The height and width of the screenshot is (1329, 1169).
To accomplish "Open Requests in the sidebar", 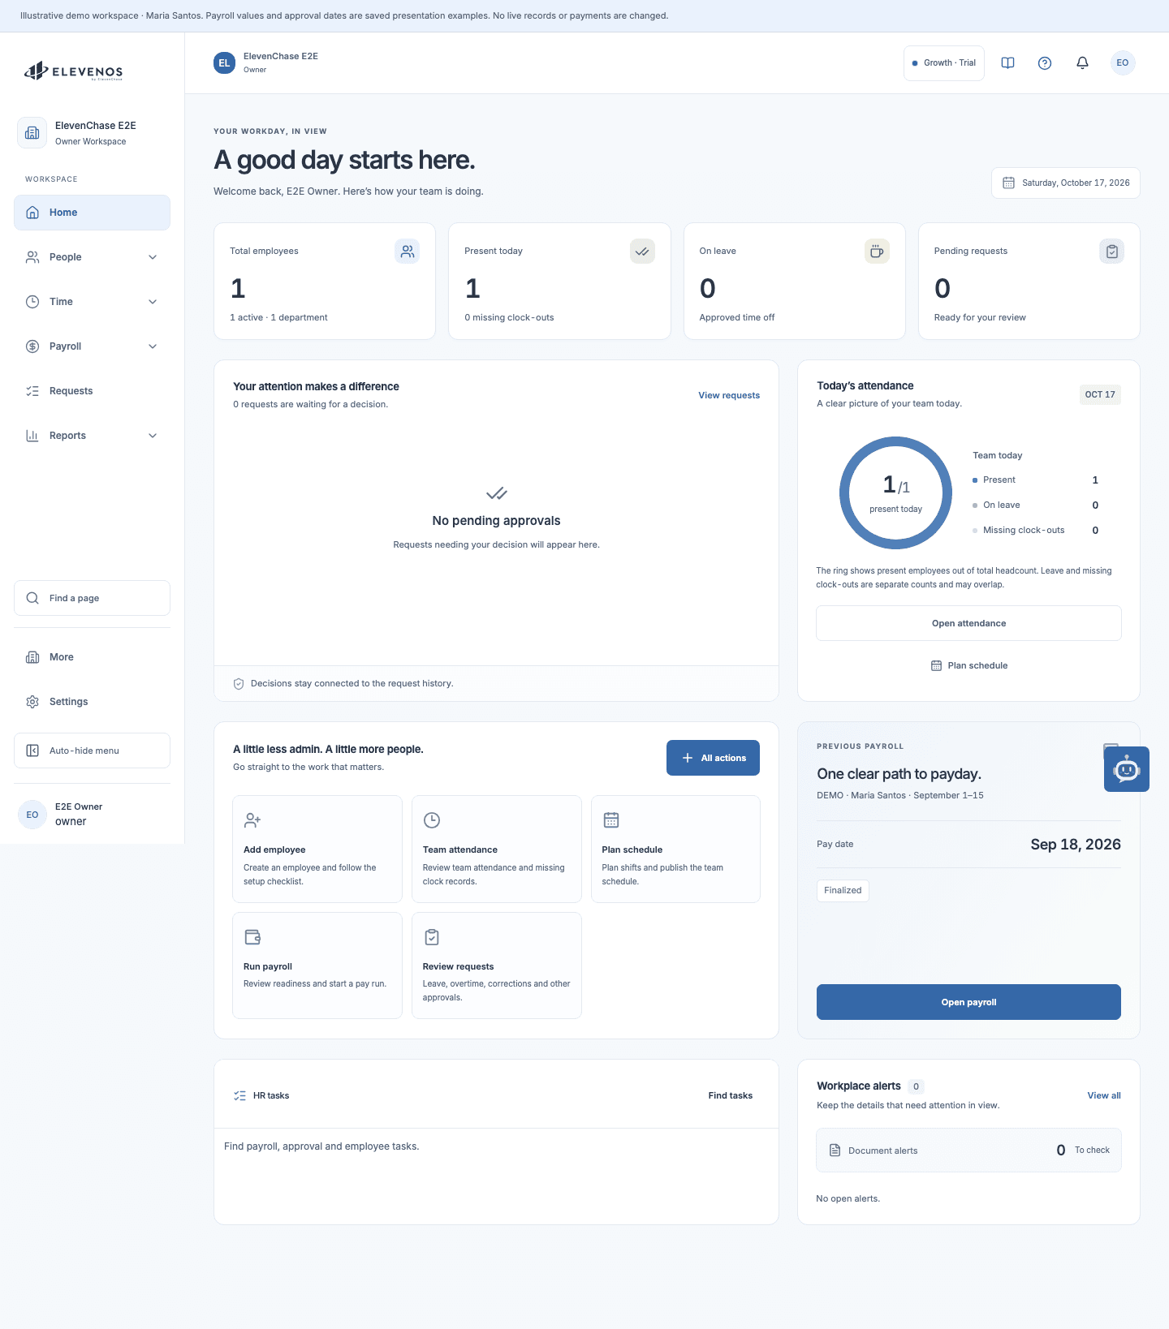I will coord(92,391).
